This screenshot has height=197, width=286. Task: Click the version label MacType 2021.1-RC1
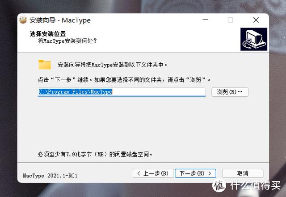[50, 176]
